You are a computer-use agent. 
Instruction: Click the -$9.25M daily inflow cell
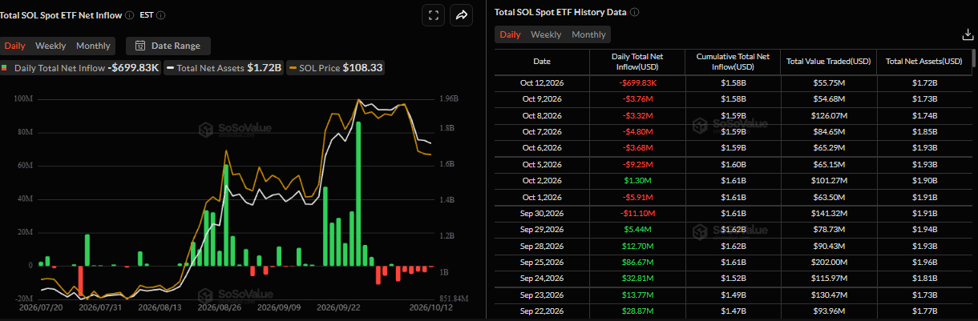tap(637, 164)
